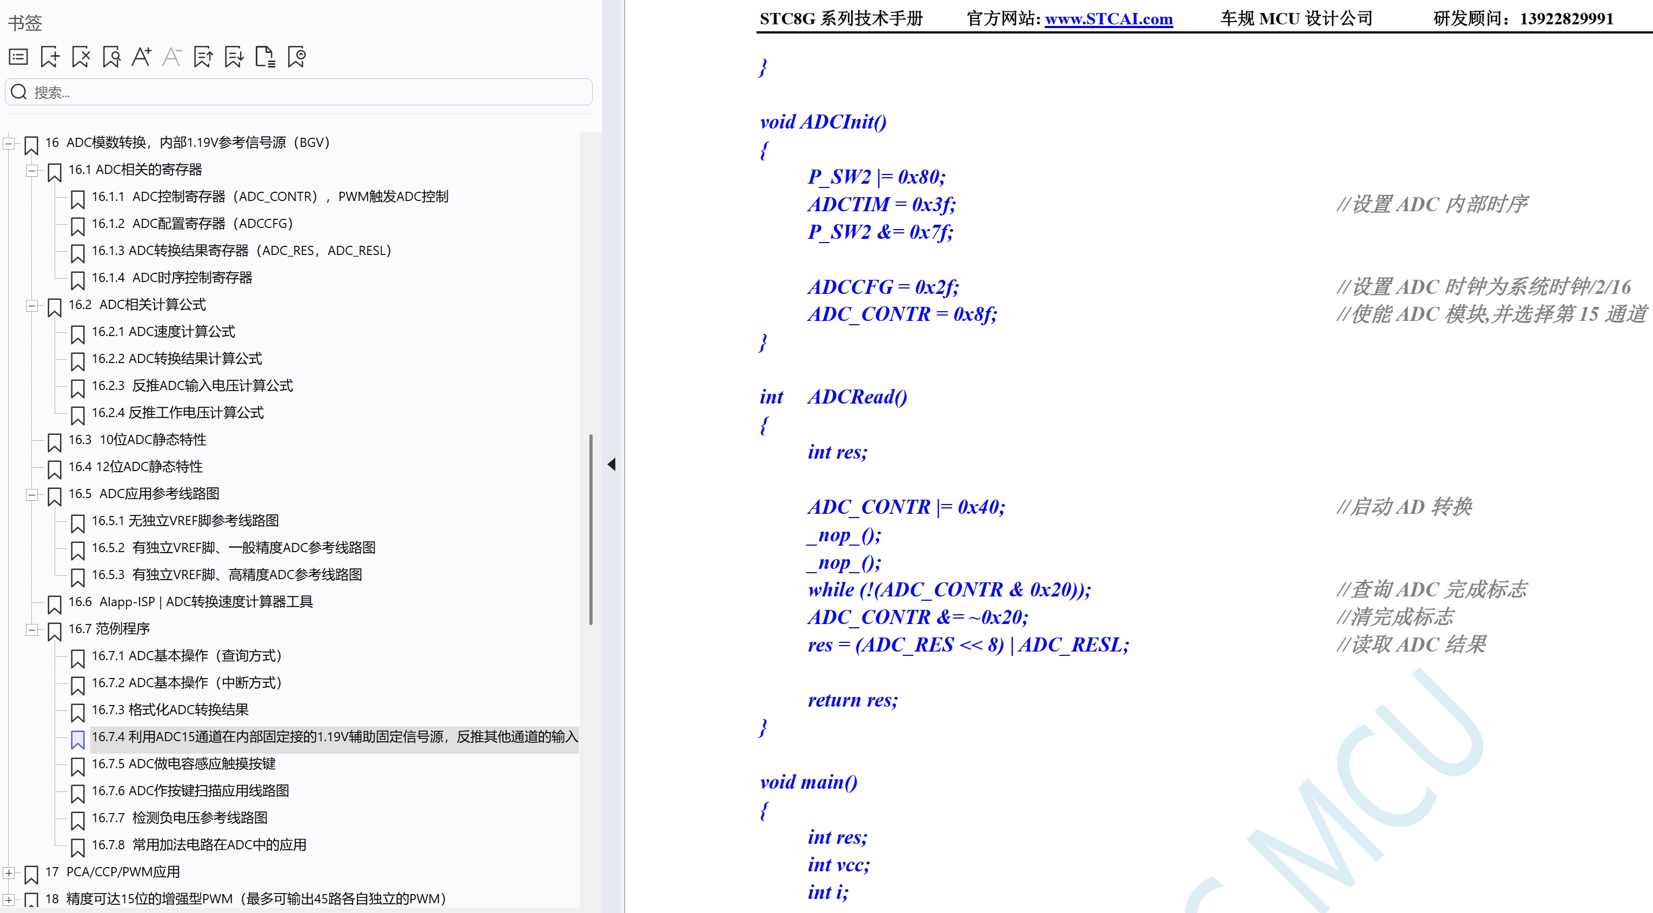Open bookmark 16.7.1 ADC基本操作(查询方式)
The height and width of the screenshot is (913, 1653).
coord(187,656)
